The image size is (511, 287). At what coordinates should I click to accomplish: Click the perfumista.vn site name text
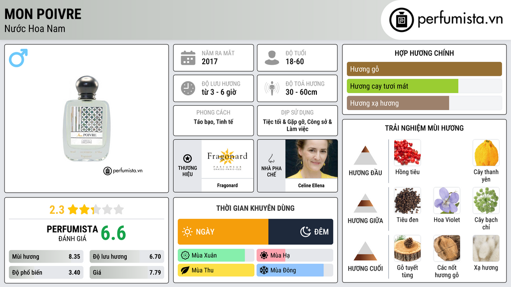(x=460, y=19)
